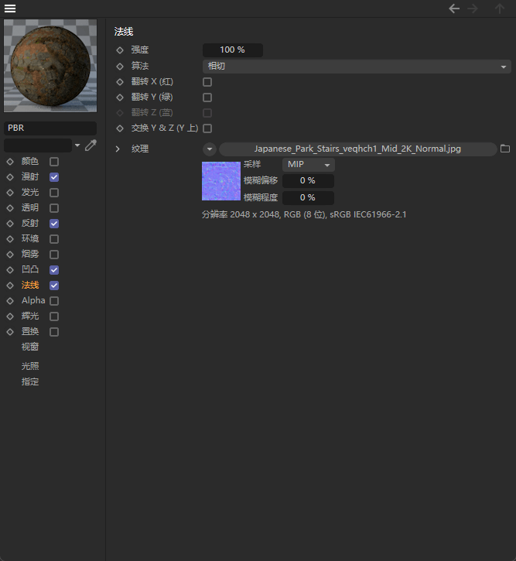Open the hamburger menu icon
This screenshot has height=561, width=516.
[x=10, y=9]
